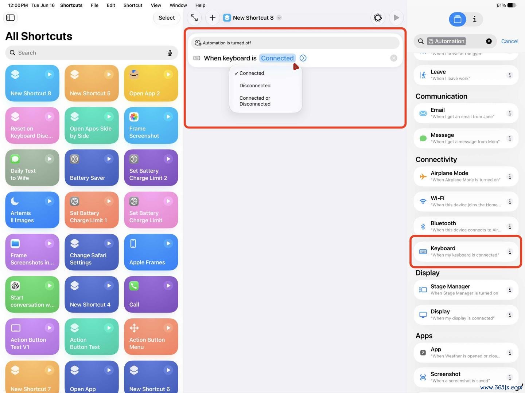Show info for Email automation

point(510,113)
